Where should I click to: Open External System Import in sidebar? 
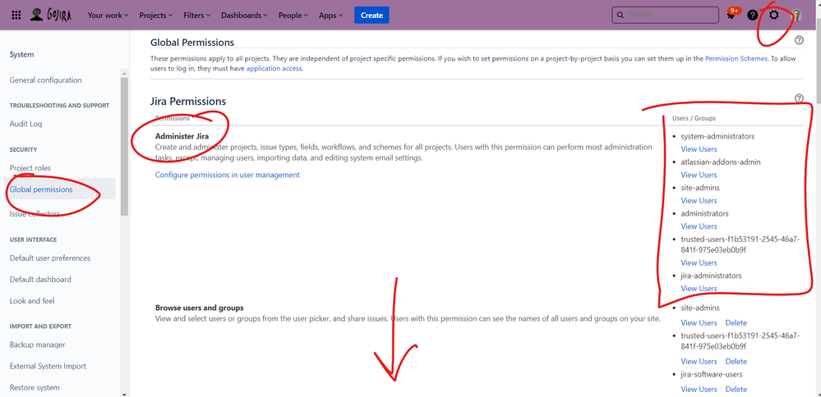tap(48, 366)
